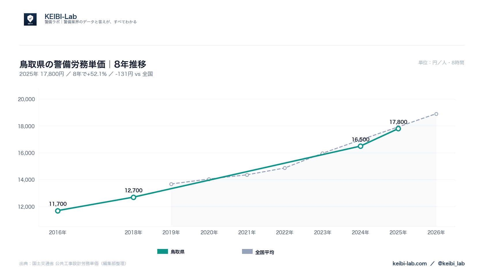Click the 2019年 national average point

pos(171,184)
